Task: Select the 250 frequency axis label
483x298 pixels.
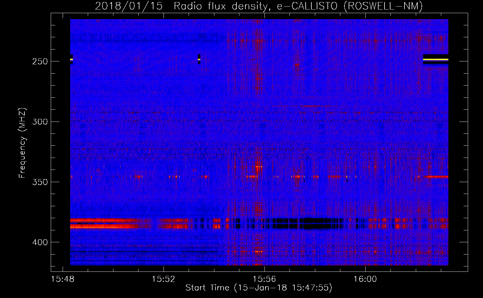Action: tap(40, 61)
